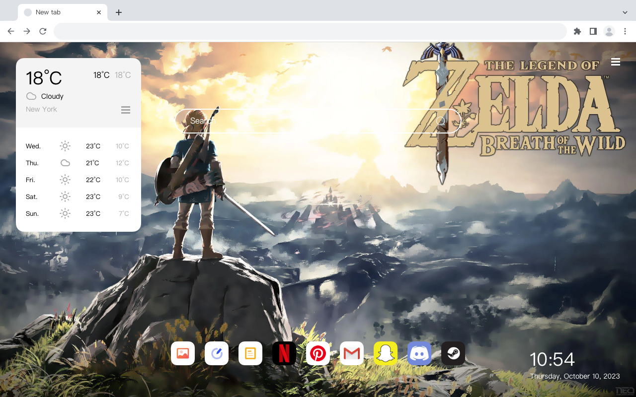Viewport: 636px width, 397px height.
Task: Open a new tab with plus button
Action: point(119,12)
